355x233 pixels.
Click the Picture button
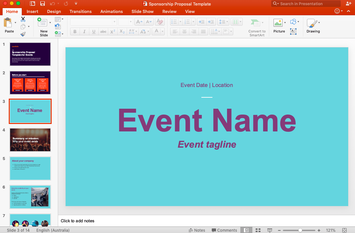pos(279,26)
